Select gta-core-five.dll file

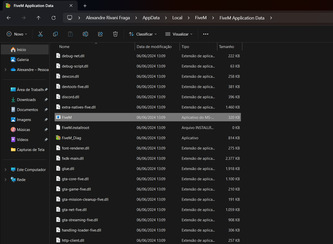(x=148, y=179)
